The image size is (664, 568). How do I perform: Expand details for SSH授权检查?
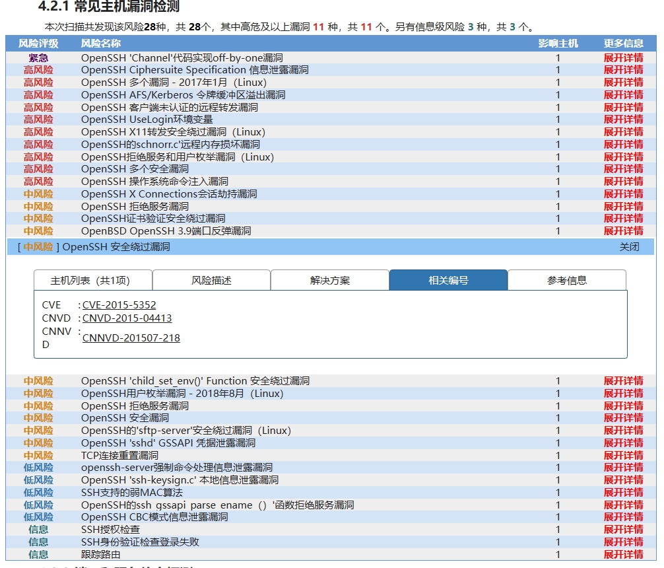pos(623,530)
